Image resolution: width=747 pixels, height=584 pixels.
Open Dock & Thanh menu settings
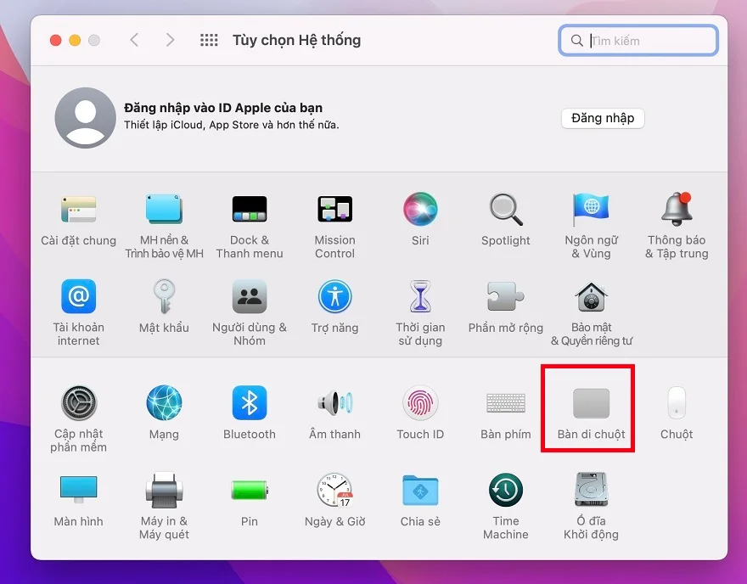(x=249, y=219)
